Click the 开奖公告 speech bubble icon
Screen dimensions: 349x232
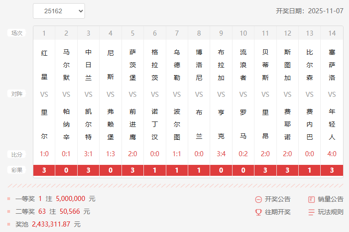(259, 200)
